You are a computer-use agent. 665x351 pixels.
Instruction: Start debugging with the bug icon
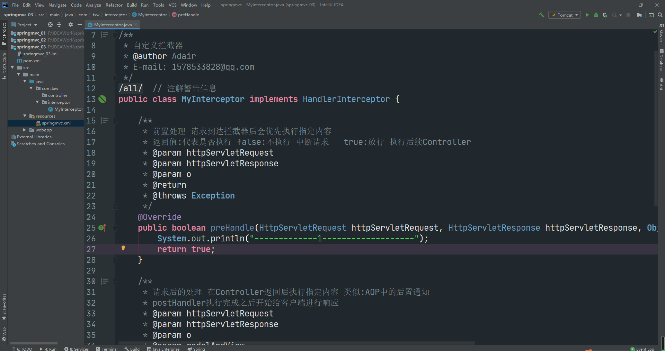596,15
